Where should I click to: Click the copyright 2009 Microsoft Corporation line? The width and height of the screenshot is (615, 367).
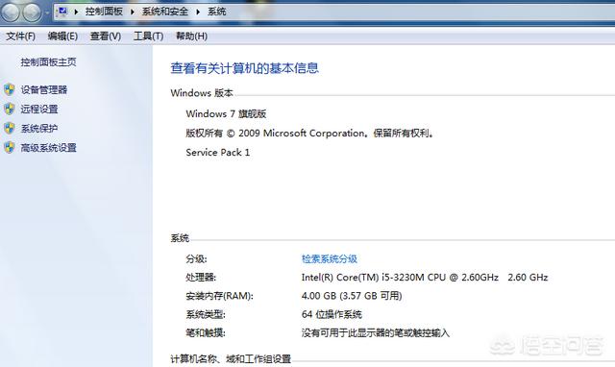(309, 134)
